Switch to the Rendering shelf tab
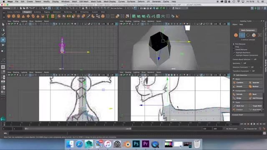Image resolution: width=267 pixels, height=150 pixels. pos(68,12)
